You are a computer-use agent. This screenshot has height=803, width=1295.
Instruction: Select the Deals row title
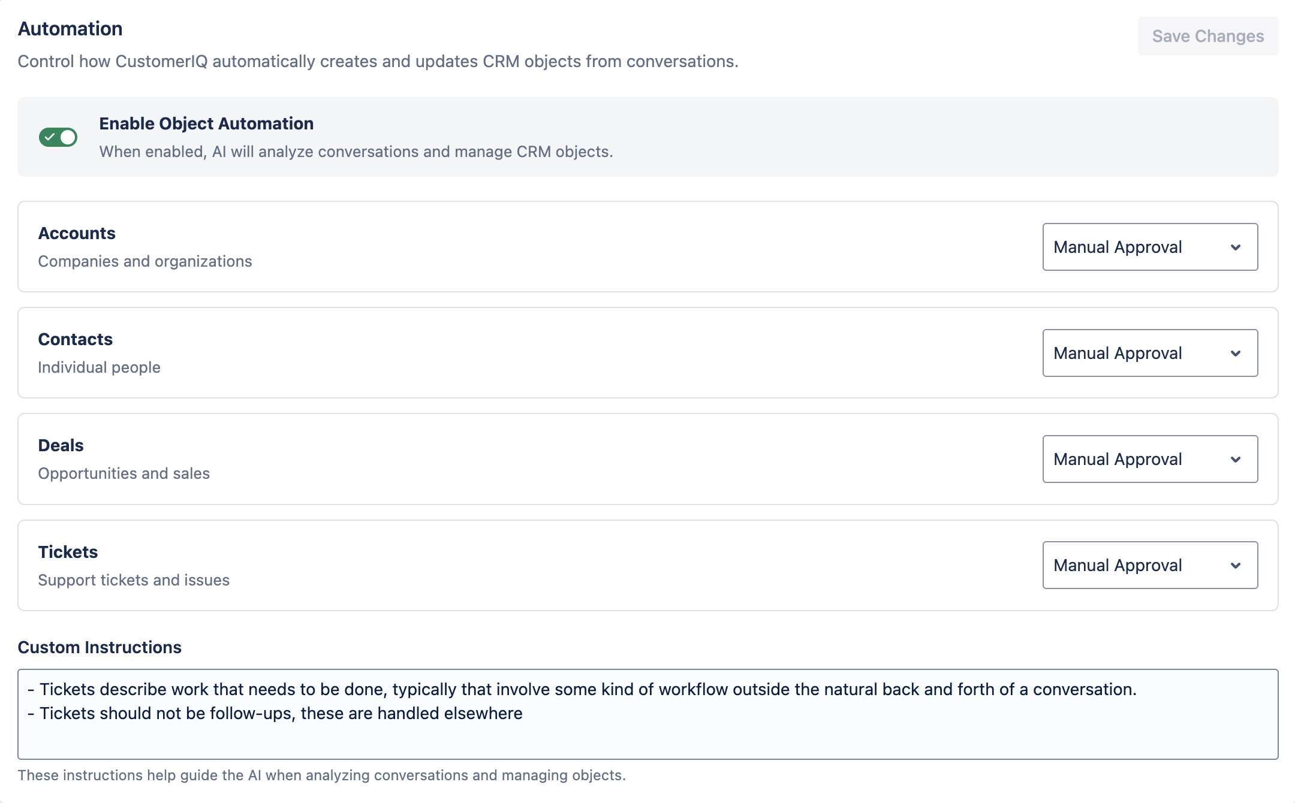click(x=61, y=445)
